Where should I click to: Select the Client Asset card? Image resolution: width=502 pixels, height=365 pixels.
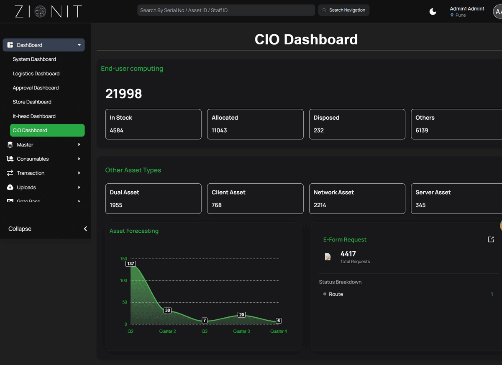(x=255, y=199)
